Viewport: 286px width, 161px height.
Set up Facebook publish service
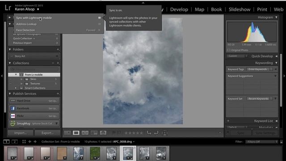53,108
